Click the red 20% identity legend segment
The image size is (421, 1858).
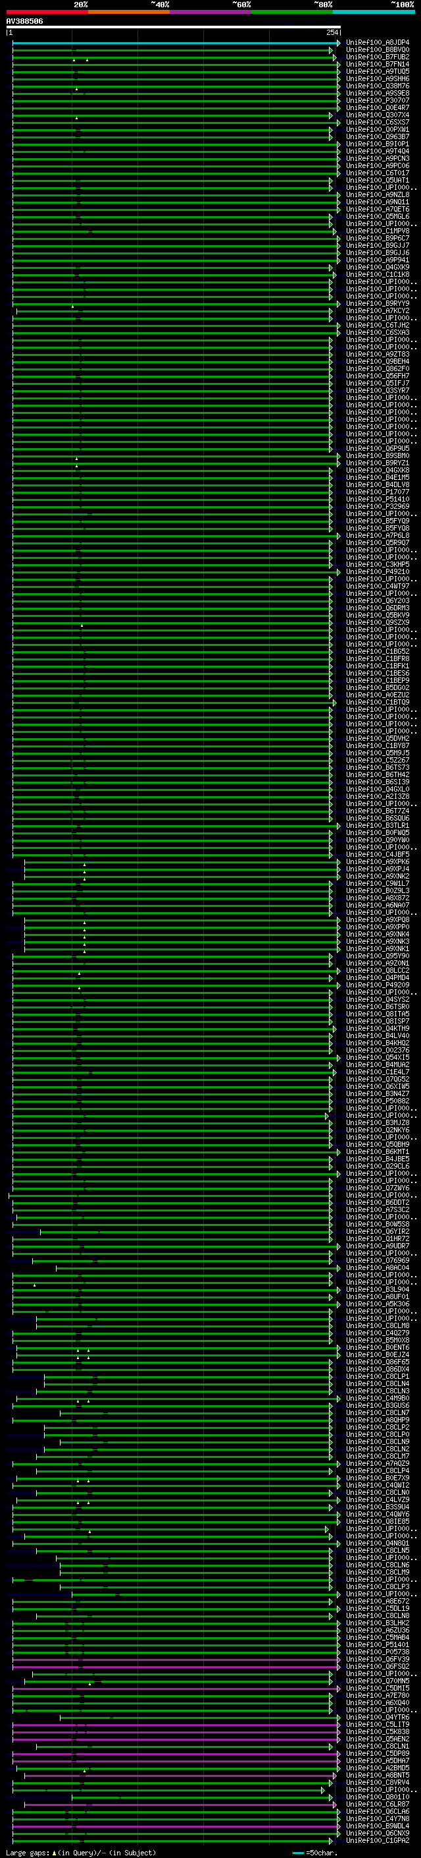coord(47,12)
